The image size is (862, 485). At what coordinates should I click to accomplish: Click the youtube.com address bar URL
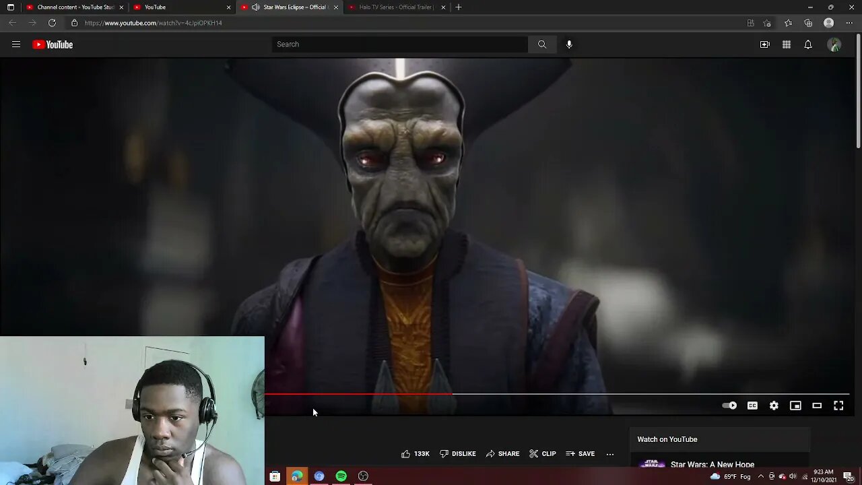tap(153, 23)
